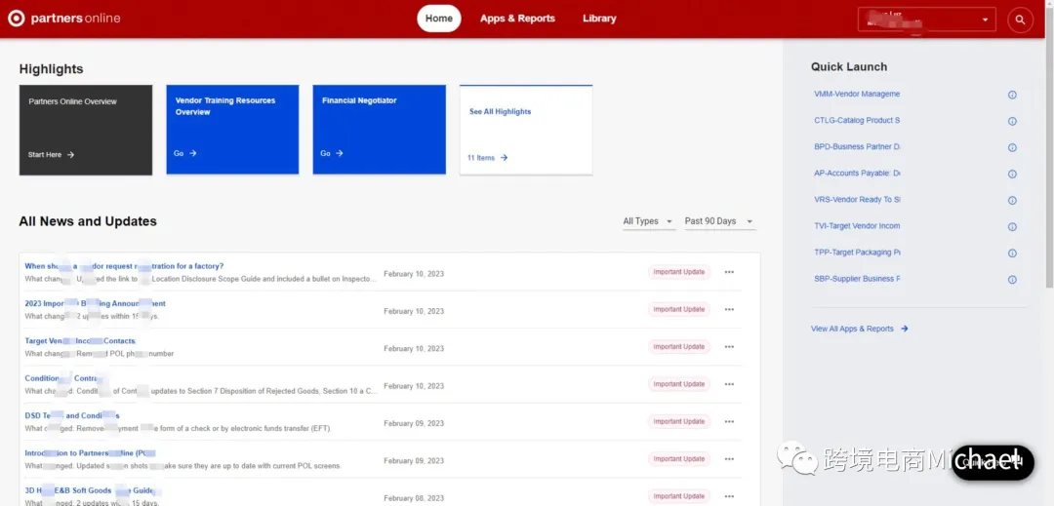Show info for BPD-Business Partner
The height and width of the screenshot is (506, 1054).
tap(1012, 147)
